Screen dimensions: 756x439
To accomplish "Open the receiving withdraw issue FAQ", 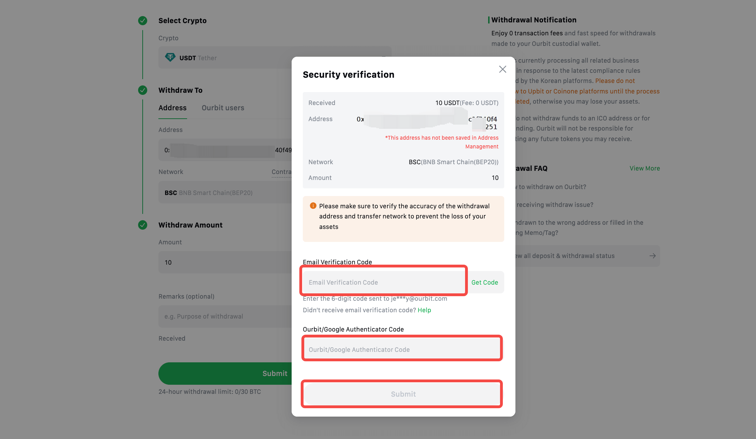I will (555, 205).
